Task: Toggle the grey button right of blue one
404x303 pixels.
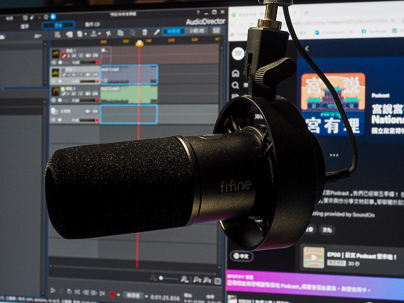Action: 197,31
